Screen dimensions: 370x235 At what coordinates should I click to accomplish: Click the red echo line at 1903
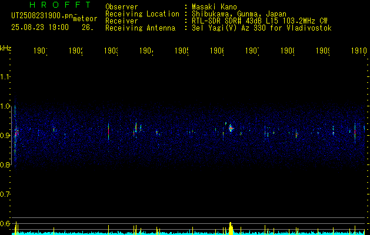tap(109, 132)
